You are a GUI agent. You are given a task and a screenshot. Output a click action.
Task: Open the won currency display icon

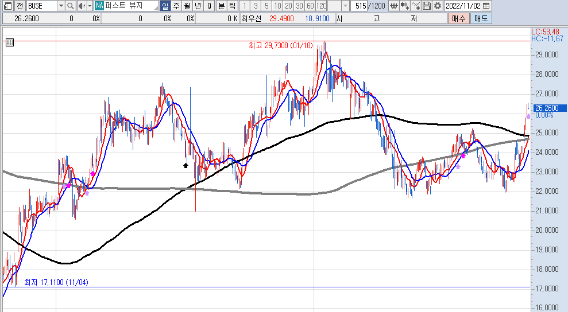(x=393, y=6)
